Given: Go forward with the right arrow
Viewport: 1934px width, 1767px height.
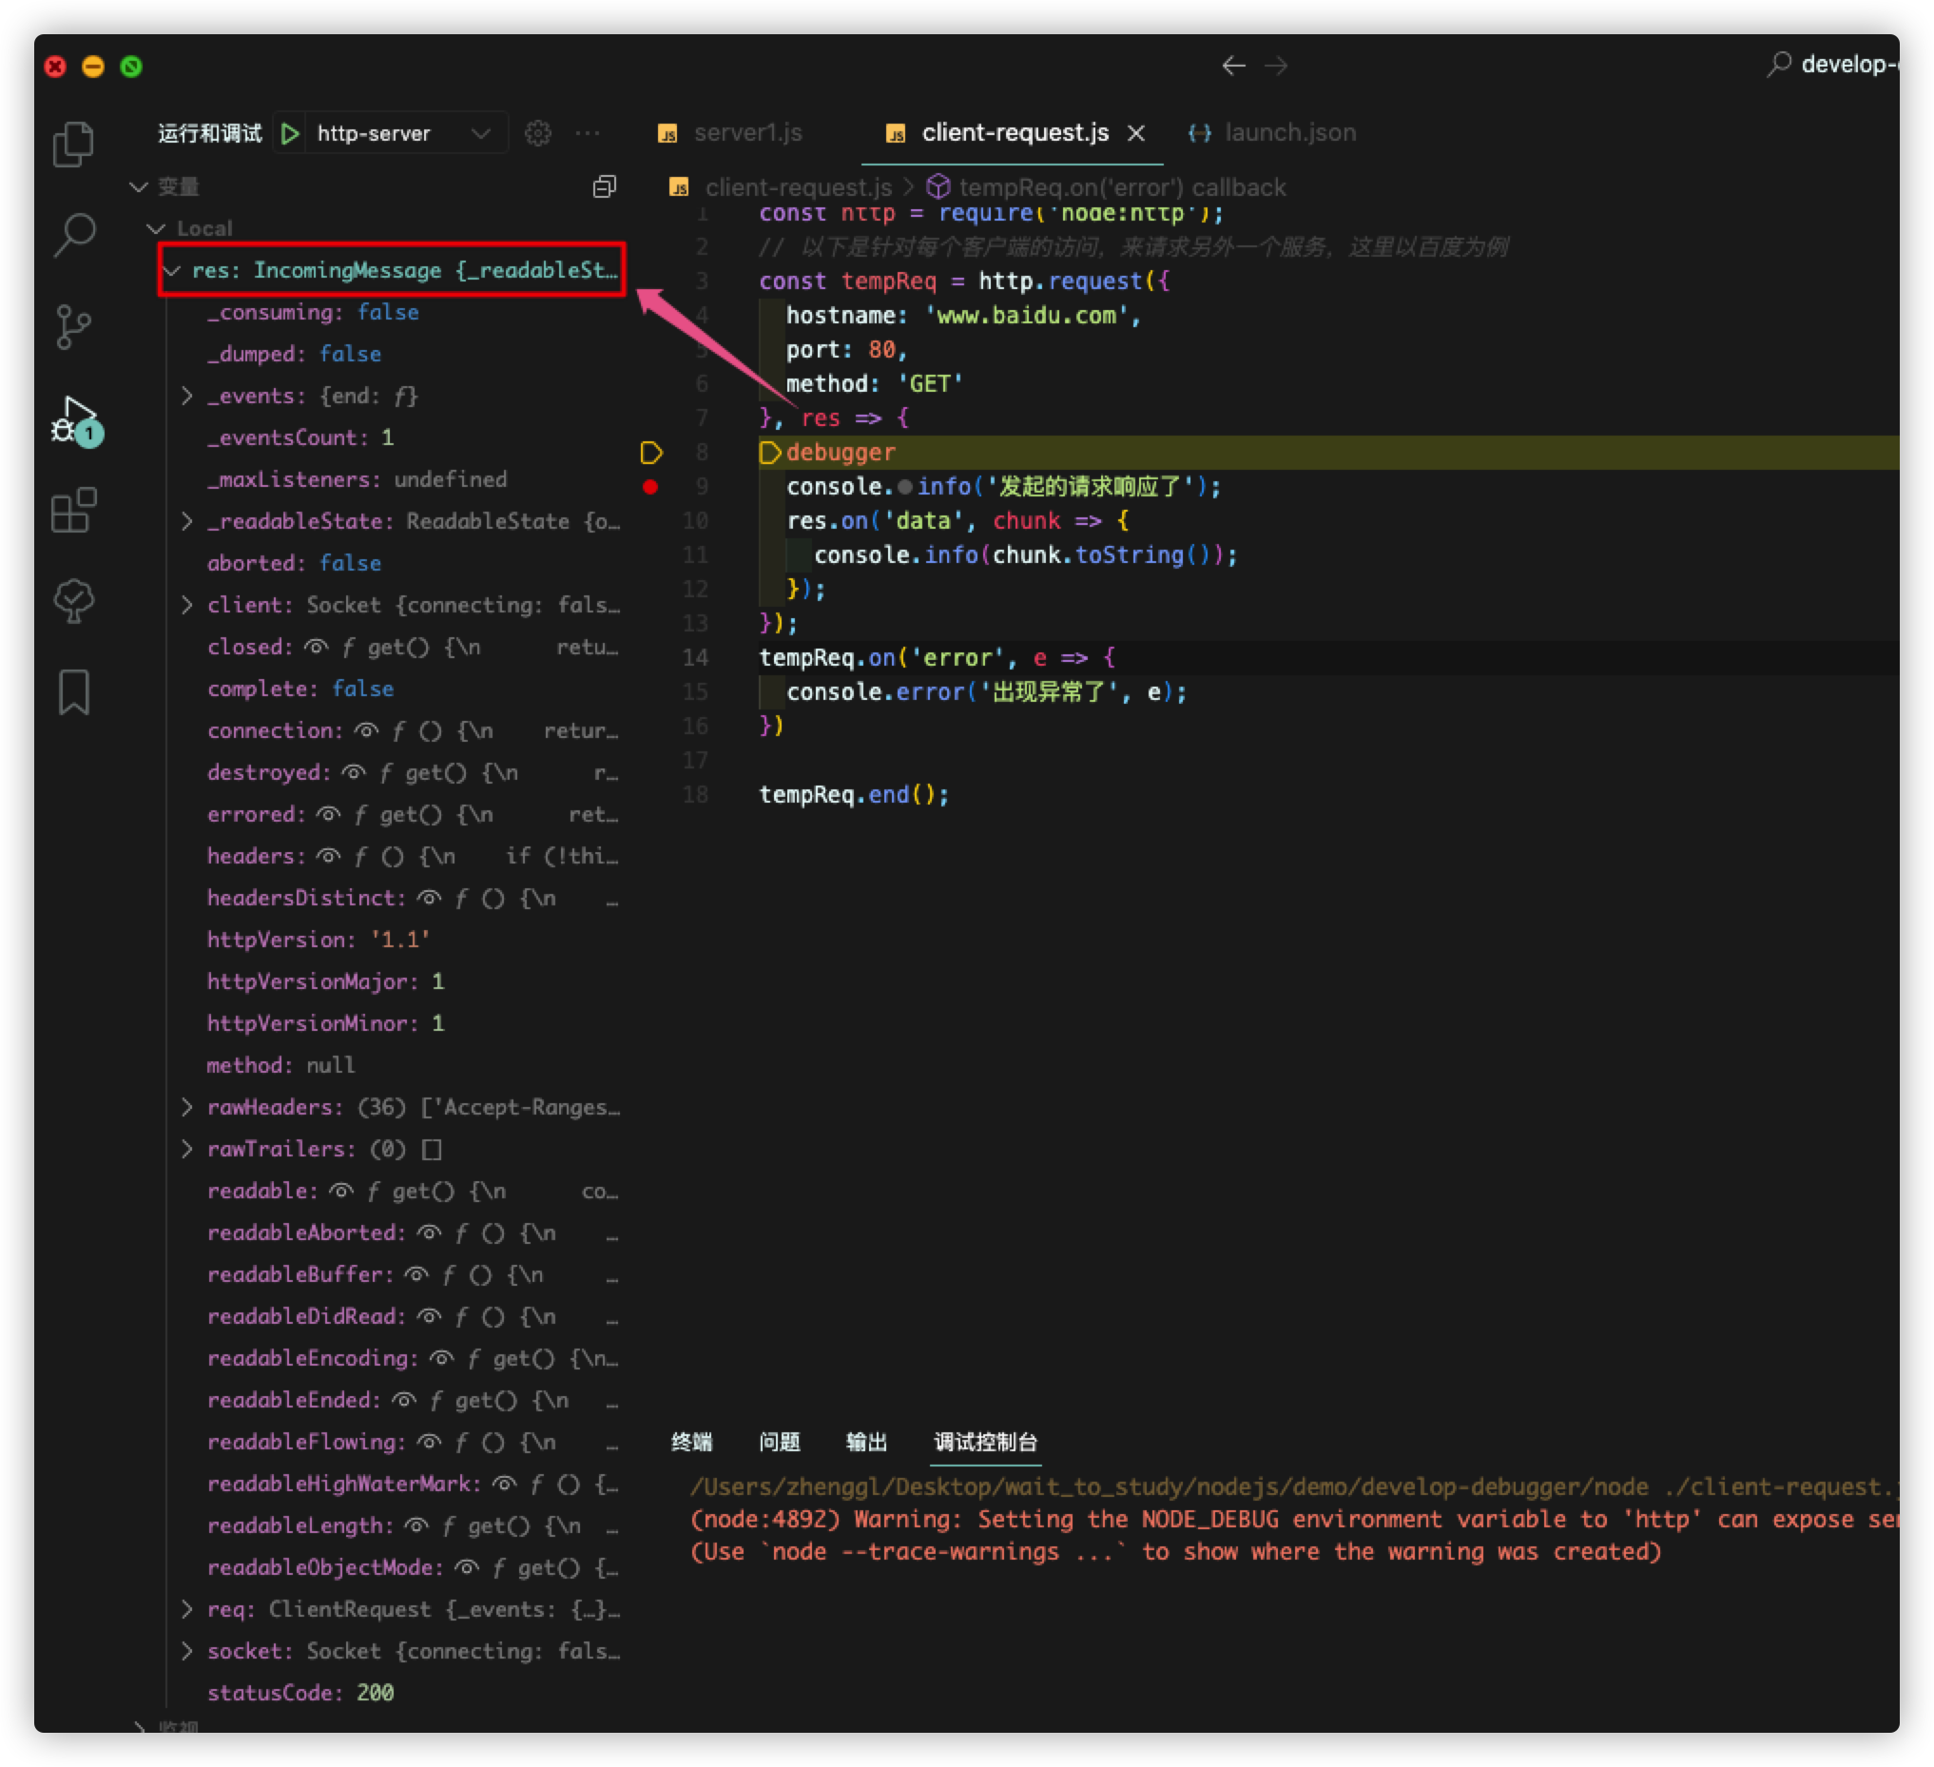Looking at the screenshot, I should pos(1276,66).
